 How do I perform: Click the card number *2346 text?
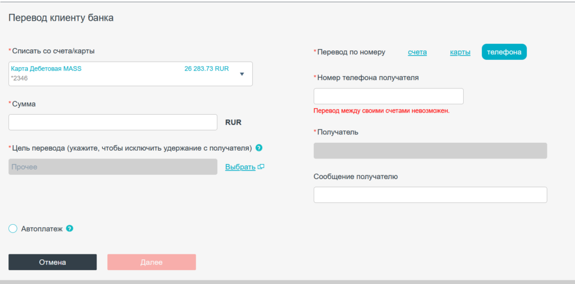tap(20, 78)
